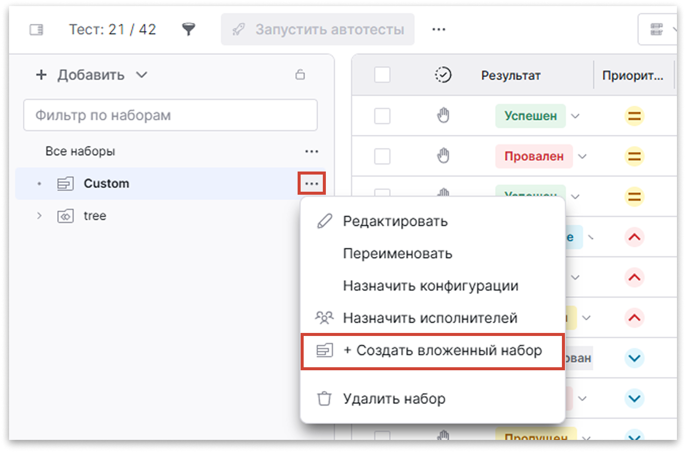This screenshot has height=453, width=686.
Task: Click manual hand icon in Успешен row
Action: pyautogui.click(x=443, y=116)
